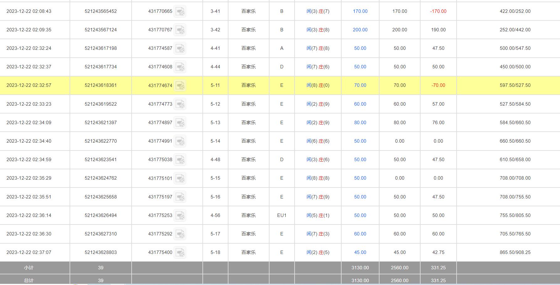Viewport: 560px width, 285px height.
Task: Open video replay icon for game 431775400
Action: tap(180, 252)
